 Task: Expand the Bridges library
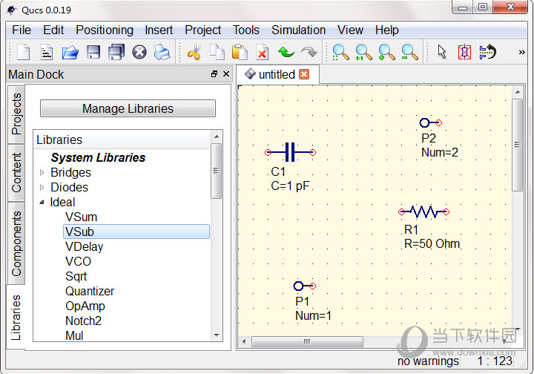point(42,173)
